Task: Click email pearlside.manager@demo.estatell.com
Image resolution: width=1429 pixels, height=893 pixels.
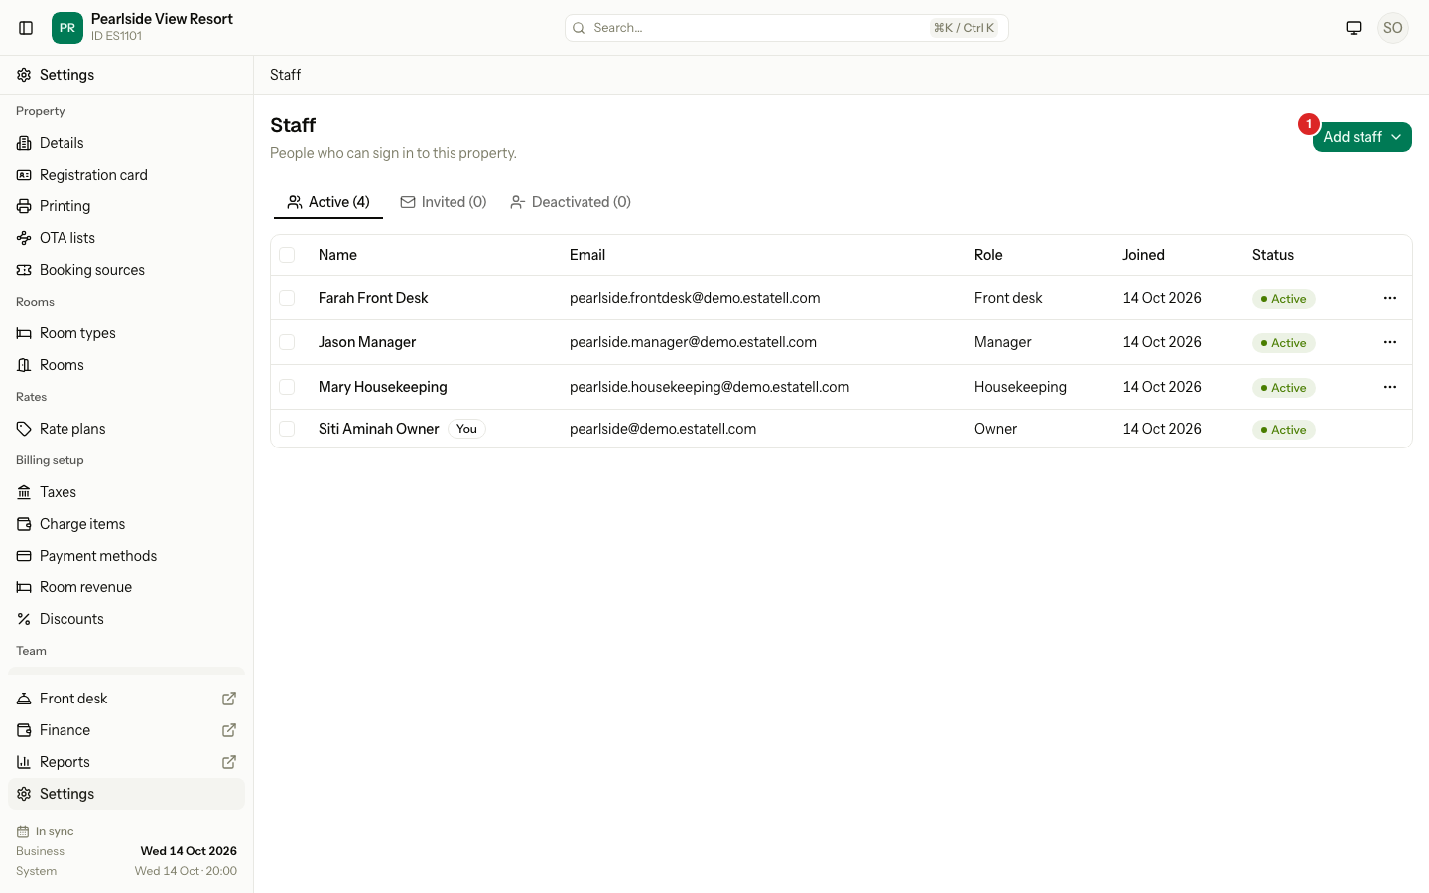Action: point(693,342)
